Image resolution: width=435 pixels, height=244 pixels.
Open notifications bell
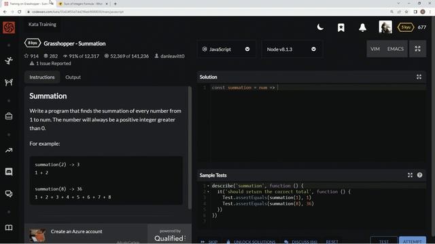[x=362, y=27]
